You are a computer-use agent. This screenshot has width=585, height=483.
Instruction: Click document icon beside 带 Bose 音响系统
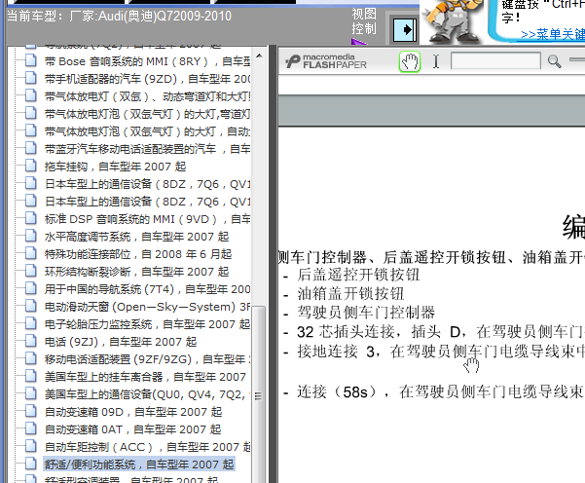[31, 60]
